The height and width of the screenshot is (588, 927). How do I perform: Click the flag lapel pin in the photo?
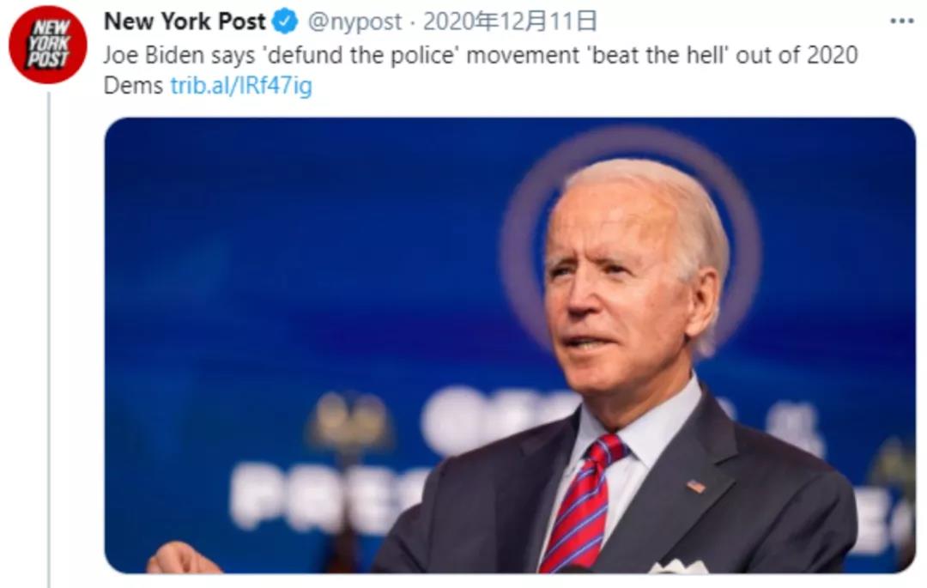696,487
